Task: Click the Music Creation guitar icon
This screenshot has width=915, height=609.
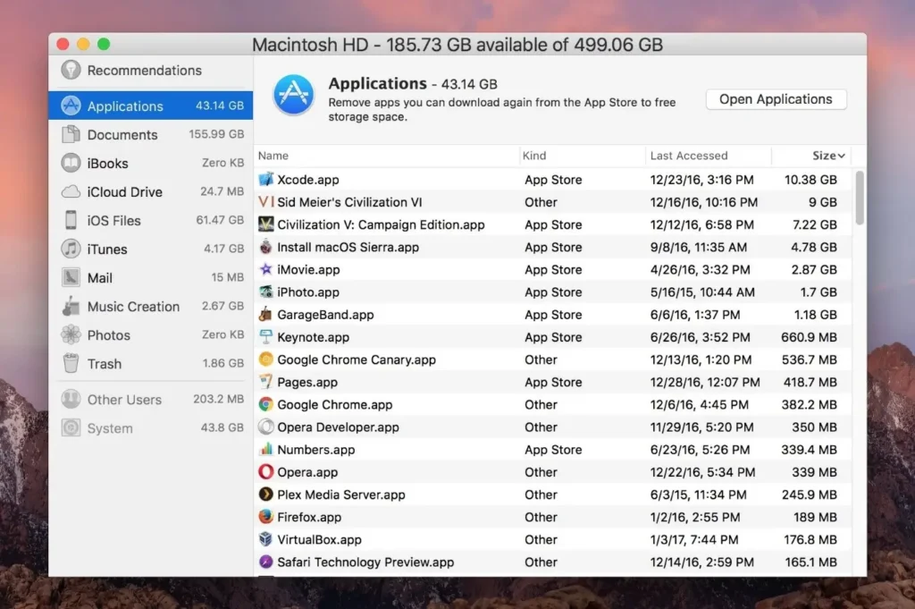Action: [71, 306]
